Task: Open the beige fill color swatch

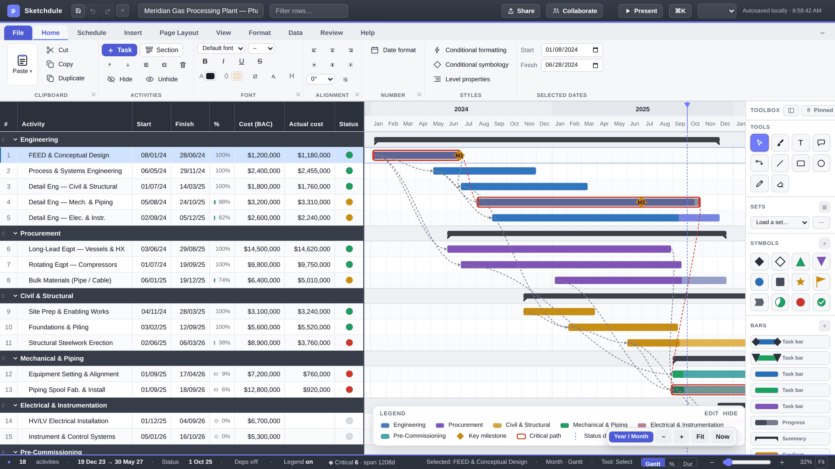Action: pyautogui.click(x=237, y=76)
